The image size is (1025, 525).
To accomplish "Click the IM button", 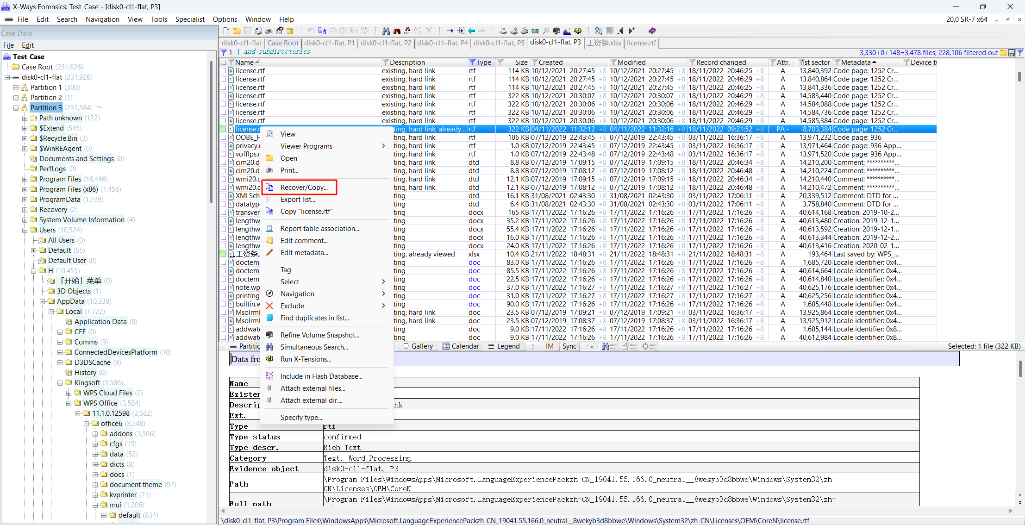I will [x=550, y=346].
